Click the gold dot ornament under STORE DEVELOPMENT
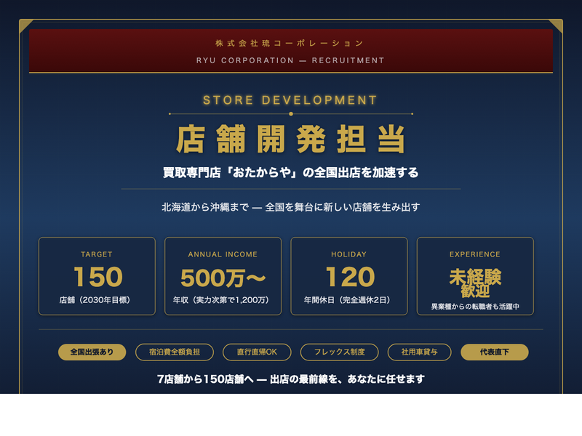582x436 pixels. coord(291,114)
